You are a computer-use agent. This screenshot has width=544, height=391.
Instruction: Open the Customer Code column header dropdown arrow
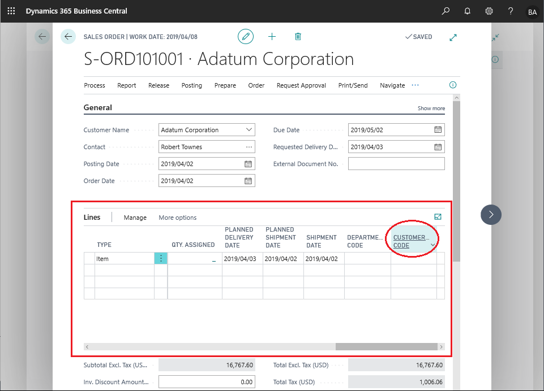tap(432, 245)
